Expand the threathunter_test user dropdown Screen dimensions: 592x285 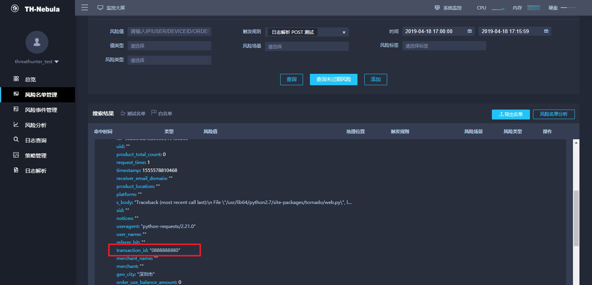tap(37, 62)
